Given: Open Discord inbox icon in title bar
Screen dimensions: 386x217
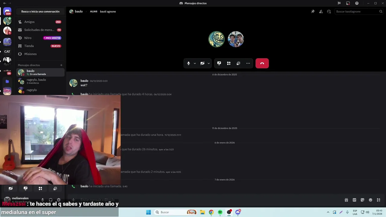Looking at the screenshot, I should [348, 3].
